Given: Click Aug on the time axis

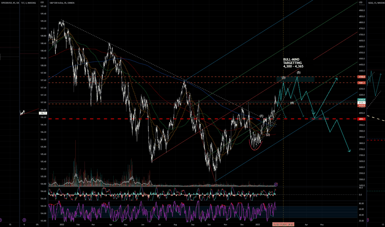Looking at the screenshot, I should (x=175, y=224).
